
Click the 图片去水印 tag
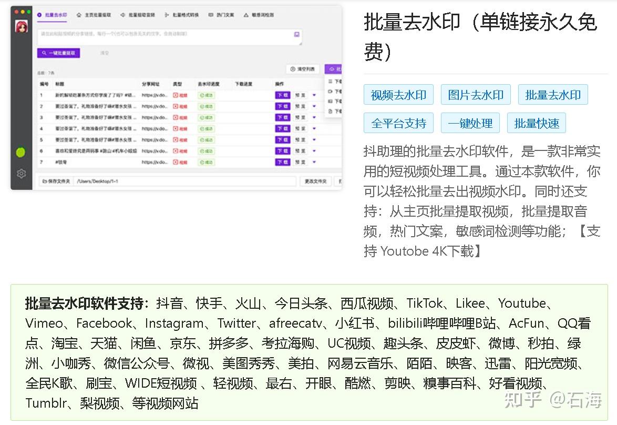point(475,95)
